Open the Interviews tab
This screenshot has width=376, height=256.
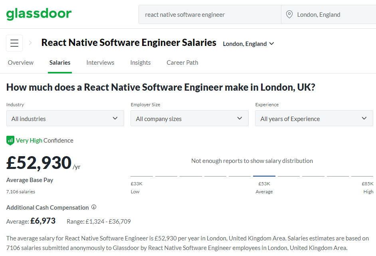click(x=100, y=63)
